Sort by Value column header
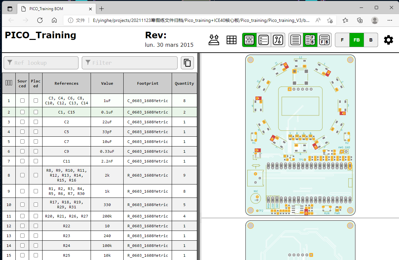Screen dimensions: 399x260 pos(107,83)
